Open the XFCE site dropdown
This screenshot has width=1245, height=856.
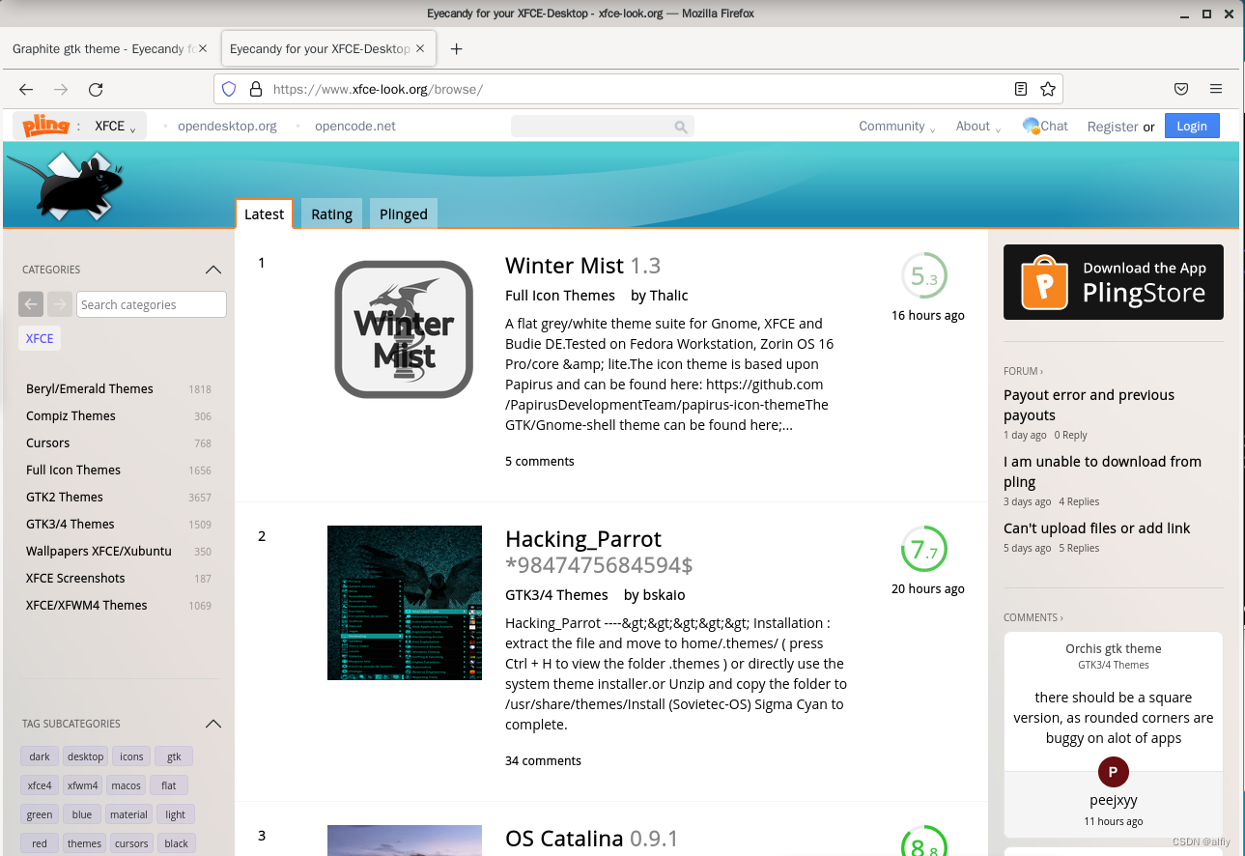point(116,126)
